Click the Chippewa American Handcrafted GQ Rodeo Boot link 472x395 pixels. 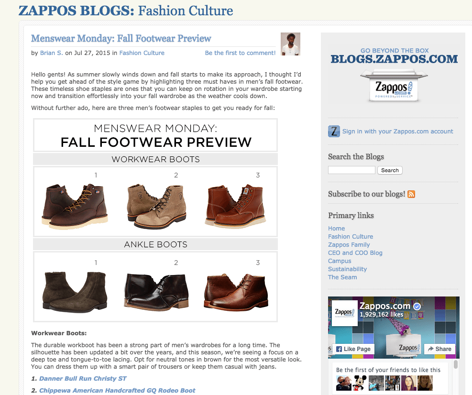(x=117, y=391)
